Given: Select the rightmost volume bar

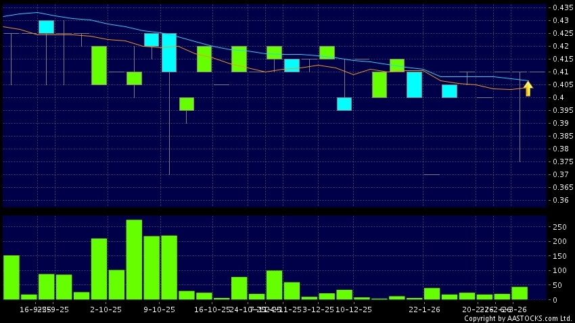Looking at the screenshot, I should pyautogui.click(x=520, y=293).
